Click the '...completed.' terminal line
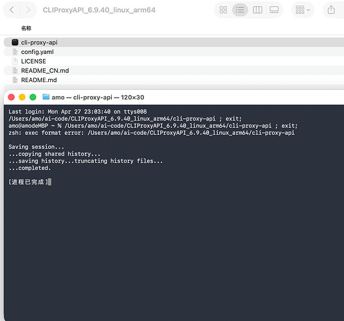This screenshot has height=321, width=344. (x=30, y=168)
